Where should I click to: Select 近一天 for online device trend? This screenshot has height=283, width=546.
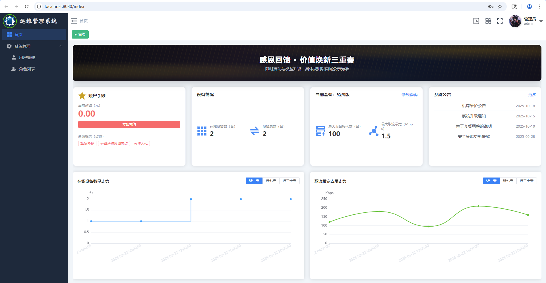[254, 181]
